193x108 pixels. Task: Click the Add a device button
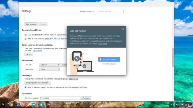(31, 24)
